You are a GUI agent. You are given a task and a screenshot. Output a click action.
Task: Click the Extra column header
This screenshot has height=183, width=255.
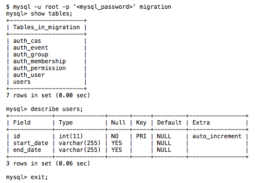tap(201, 123)
